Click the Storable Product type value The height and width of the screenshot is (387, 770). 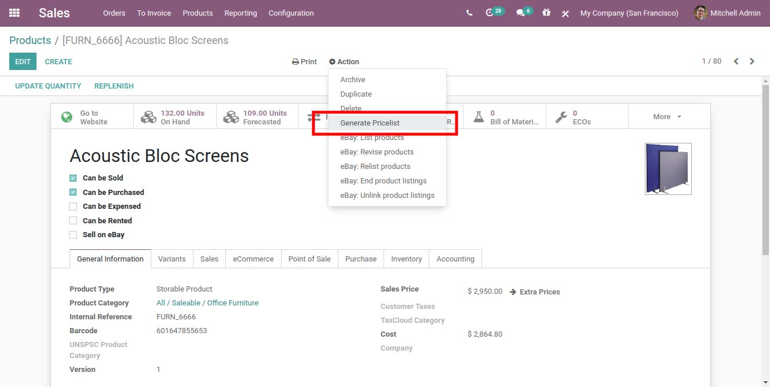184,289
